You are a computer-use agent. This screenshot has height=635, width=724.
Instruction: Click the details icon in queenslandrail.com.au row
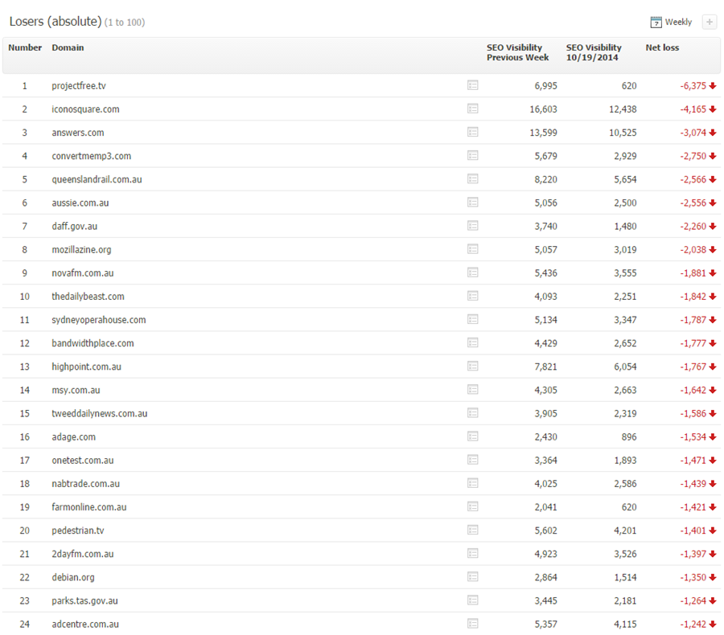coord(473,178)
